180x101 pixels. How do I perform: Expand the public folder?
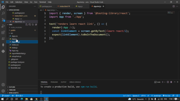coord(13,30)
